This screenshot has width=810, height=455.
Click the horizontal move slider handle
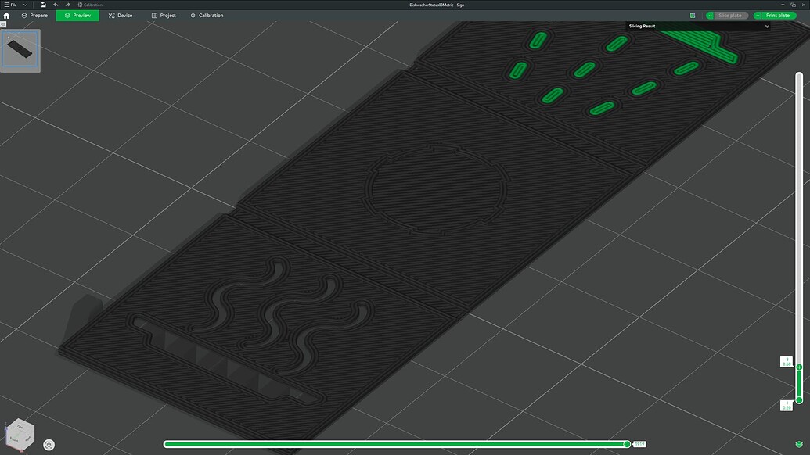pos(627,444)
